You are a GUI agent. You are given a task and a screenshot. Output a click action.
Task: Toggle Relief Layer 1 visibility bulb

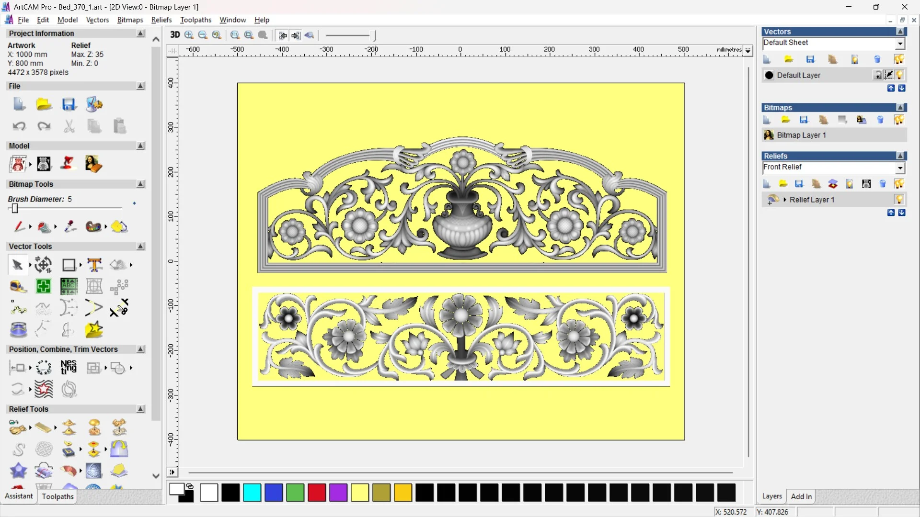(899, 200)
